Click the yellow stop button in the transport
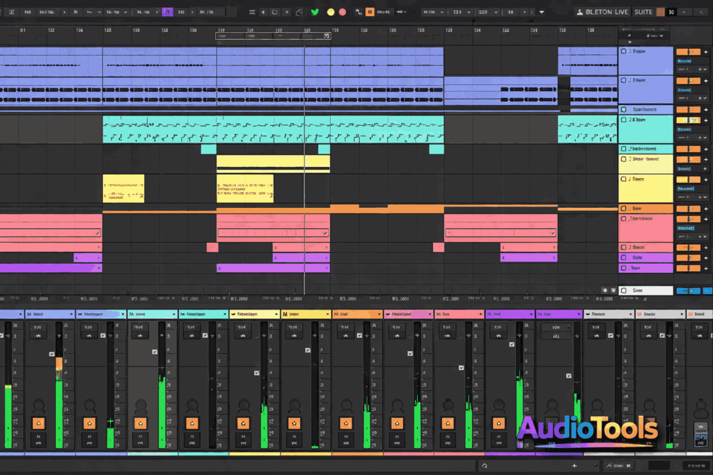The width and height of the screenshot is (713, 475). click(330, 12)
